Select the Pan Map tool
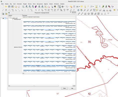Screen dimensions: 118x97 [78, 10]
